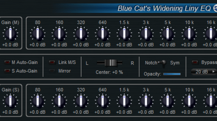The width and height of the screenshot is (217, 121).
Task: Click the Sym label
Action: point(175,63)
